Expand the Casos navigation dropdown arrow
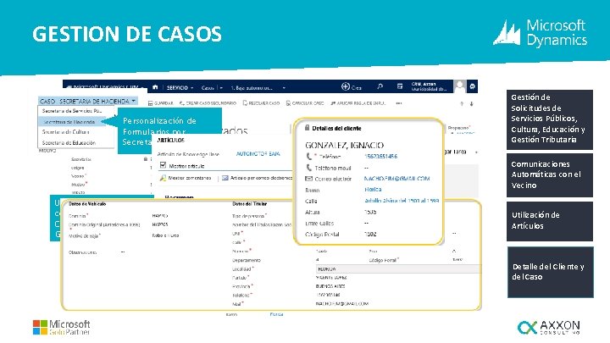The image size is (610, 343). [x=221, y=88]
